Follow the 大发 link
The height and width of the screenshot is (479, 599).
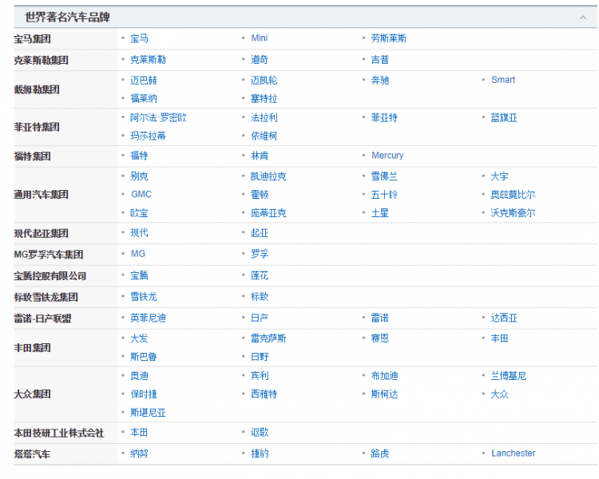point(139,338)
